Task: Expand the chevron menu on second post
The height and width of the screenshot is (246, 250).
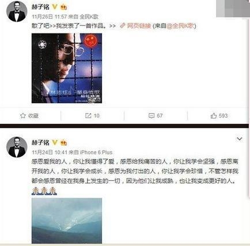Action: click(x=240, y=139)
